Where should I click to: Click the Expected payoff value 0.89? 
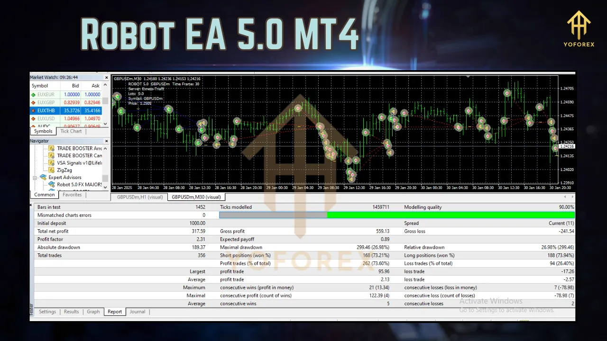[x=385, y=239]
